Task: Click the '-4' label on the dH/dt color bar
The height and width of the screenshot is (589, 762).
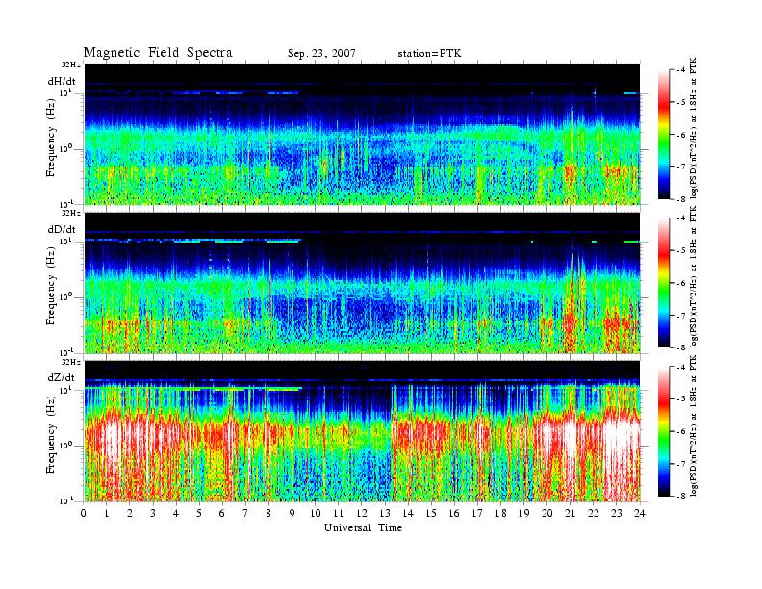Action: [x=681, y=70]
